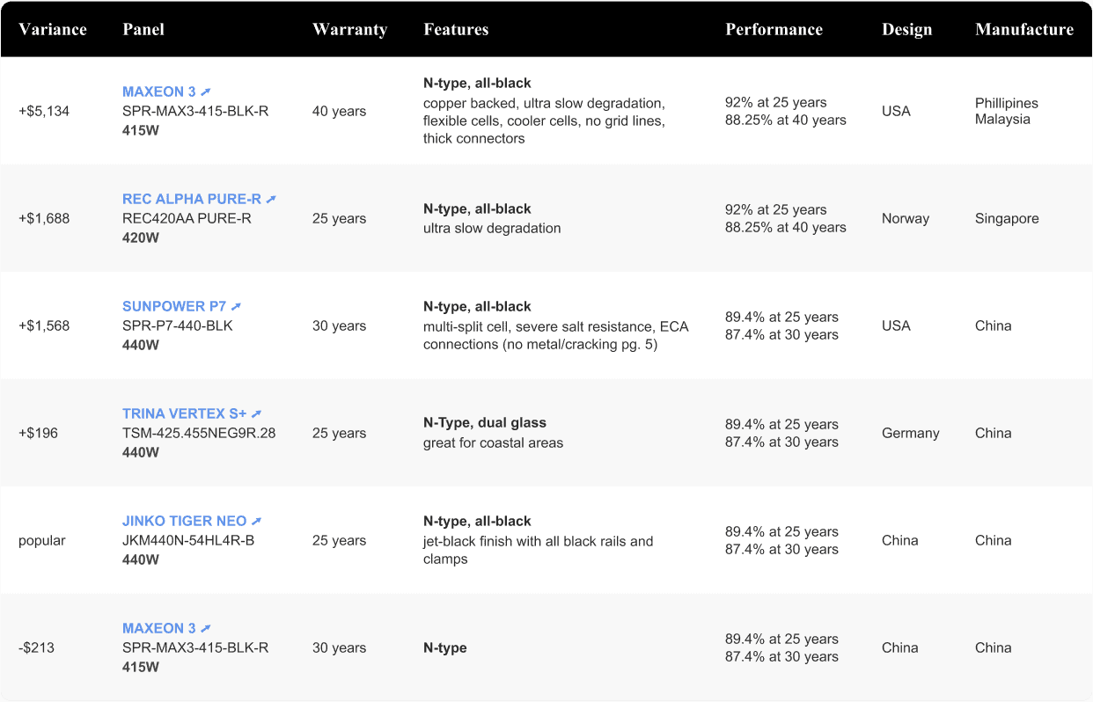The height and width of the screenshot is (702, 1093).
Task: Click the Warranty column header
Action: [349, 30]
